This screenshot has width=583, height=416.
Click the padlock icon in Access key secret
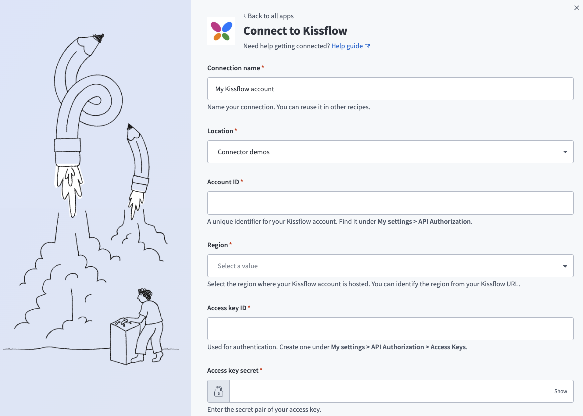pyautogui.click(x=219, y=391)
